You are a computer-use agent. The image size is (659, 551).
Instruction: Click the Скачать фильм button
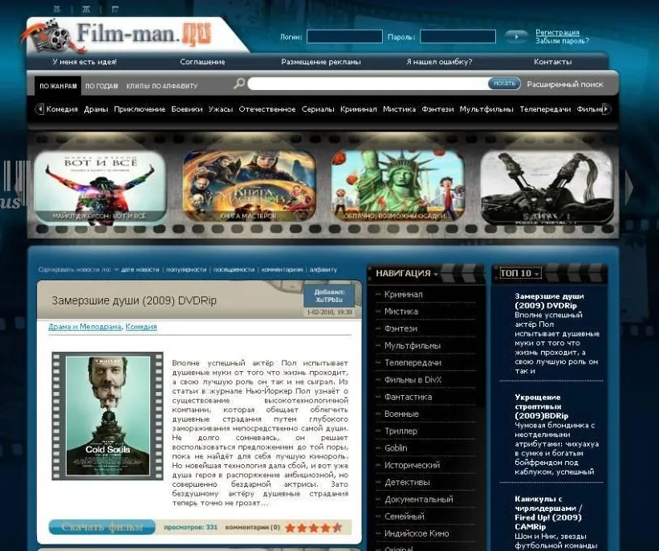pos(102,527)
